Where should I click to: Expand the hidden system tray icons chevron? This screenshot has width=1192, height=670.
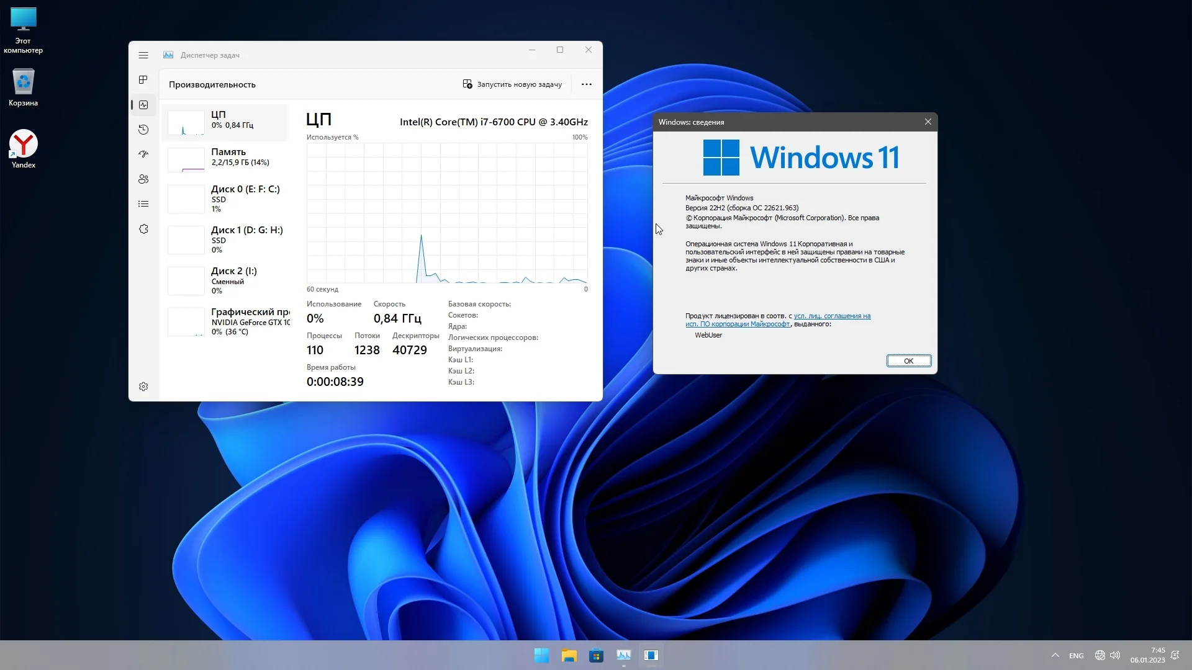click(1055, 656)
